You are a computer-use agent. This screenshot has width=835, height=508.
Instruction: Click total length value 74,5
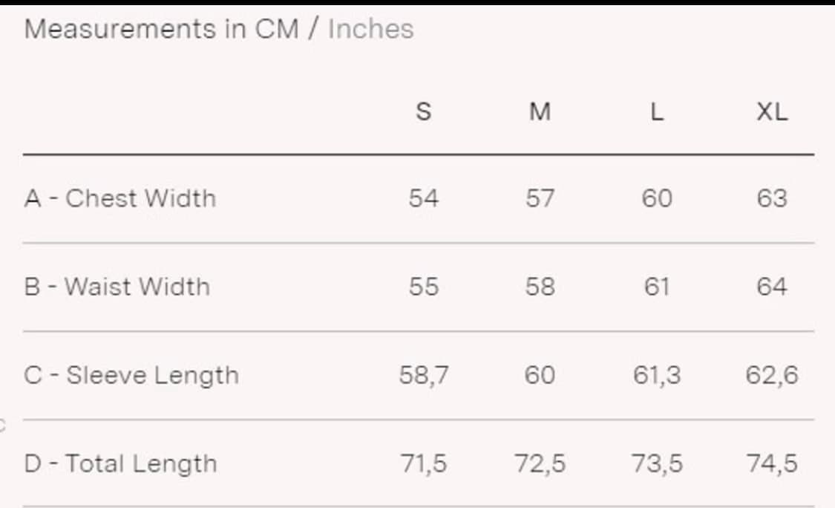tap(772, 463)
